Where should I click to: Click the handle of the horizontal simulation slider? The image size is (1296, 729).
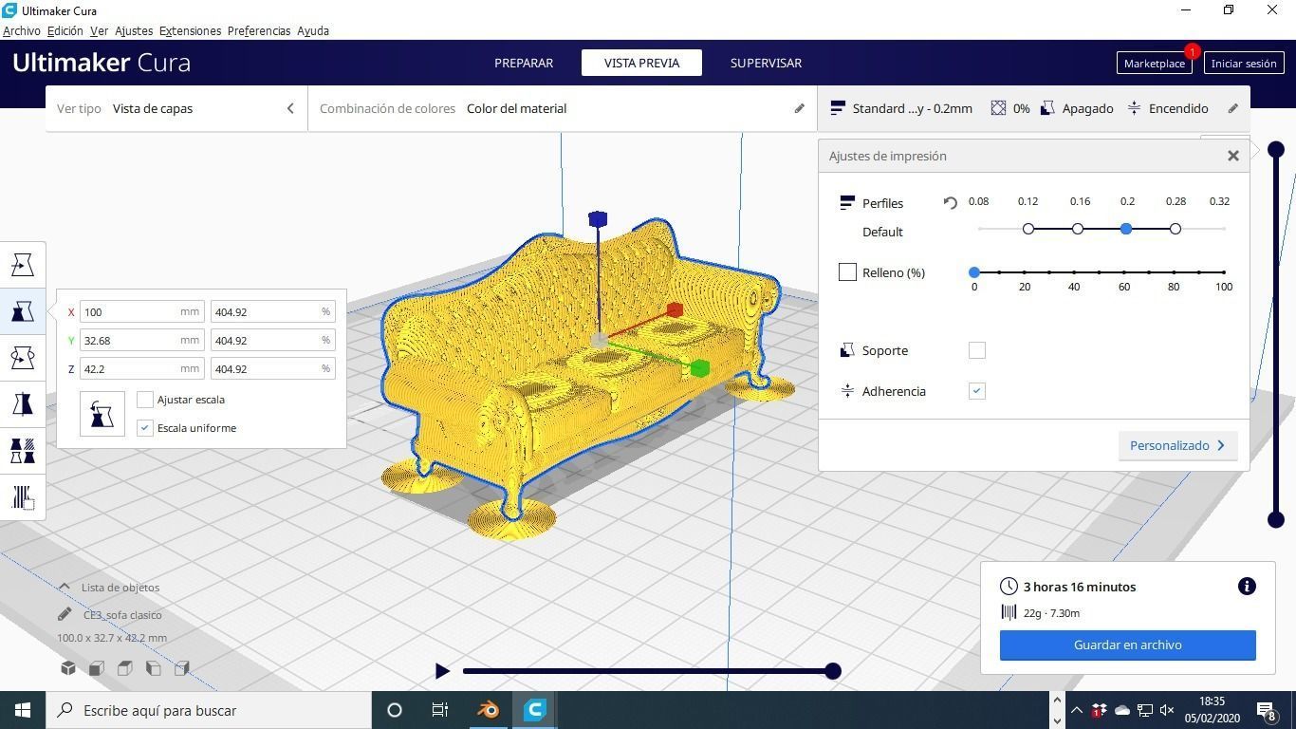tap(833, 671)
